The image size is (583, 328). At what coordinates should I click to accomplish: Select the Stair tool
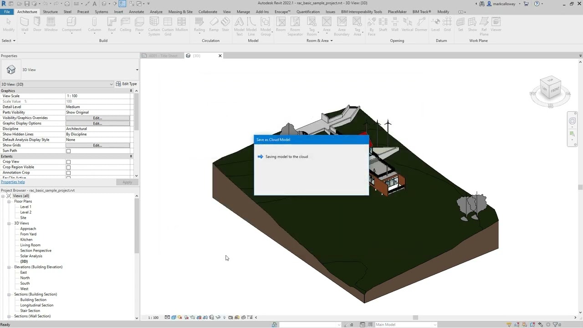click(x=225, y=25)
